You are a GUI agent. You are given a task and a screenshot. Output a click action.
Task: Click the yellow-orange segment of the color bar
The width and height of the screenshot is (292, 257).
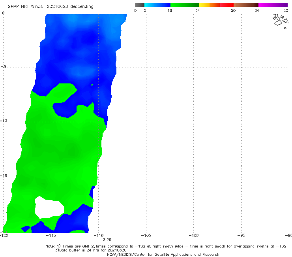[209, 5]
